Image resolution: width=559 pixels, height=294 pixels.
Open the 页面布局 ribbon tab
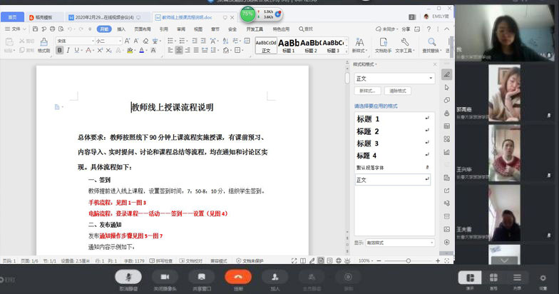coord(143,29)
